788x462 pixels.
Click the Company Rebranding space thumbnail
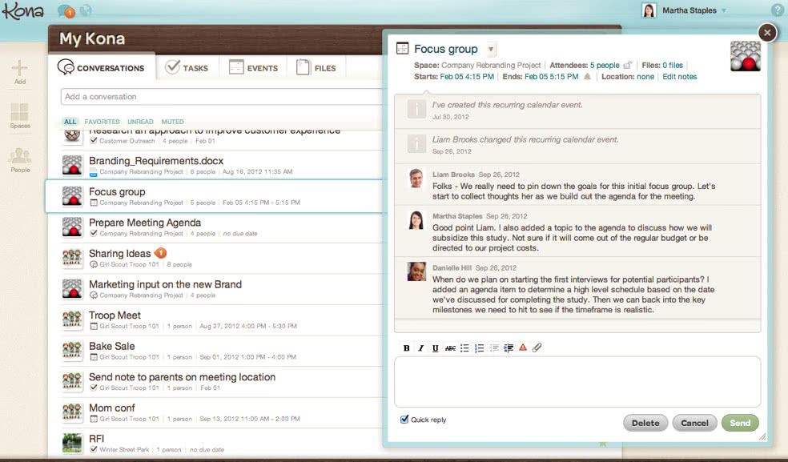(745, 56)
